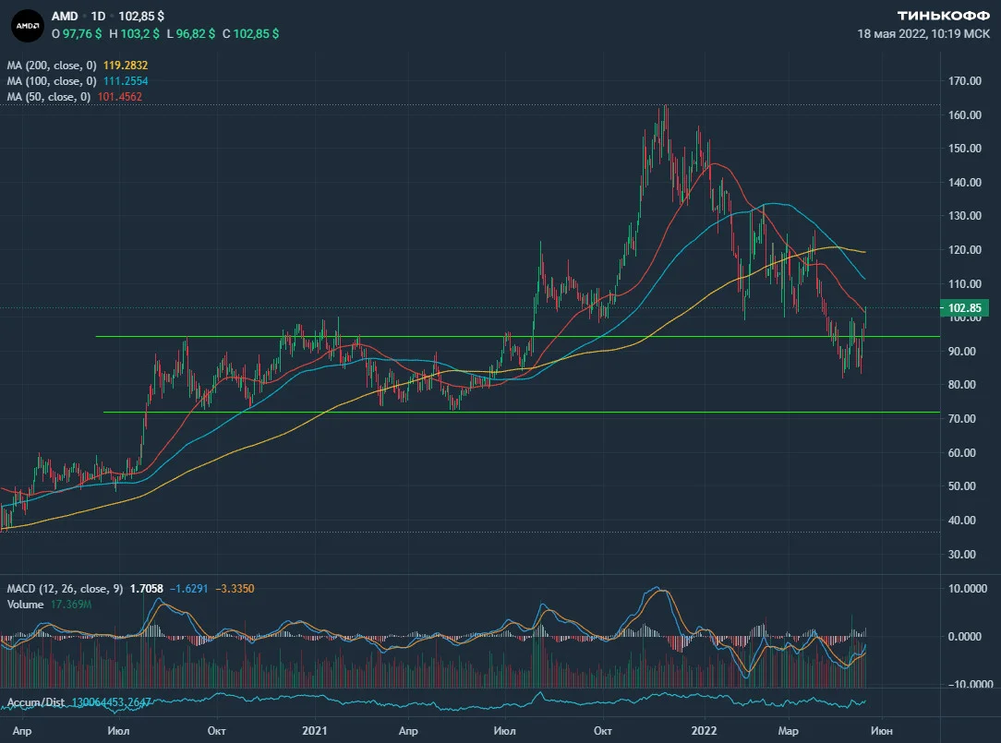Click the close price value after C
Screen dimensions: 1001x743
tap(256, 34)
